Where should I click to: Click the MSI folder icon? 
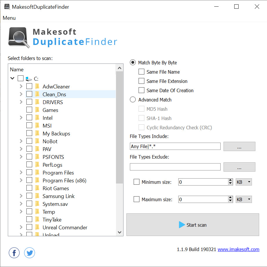[37, 126]
